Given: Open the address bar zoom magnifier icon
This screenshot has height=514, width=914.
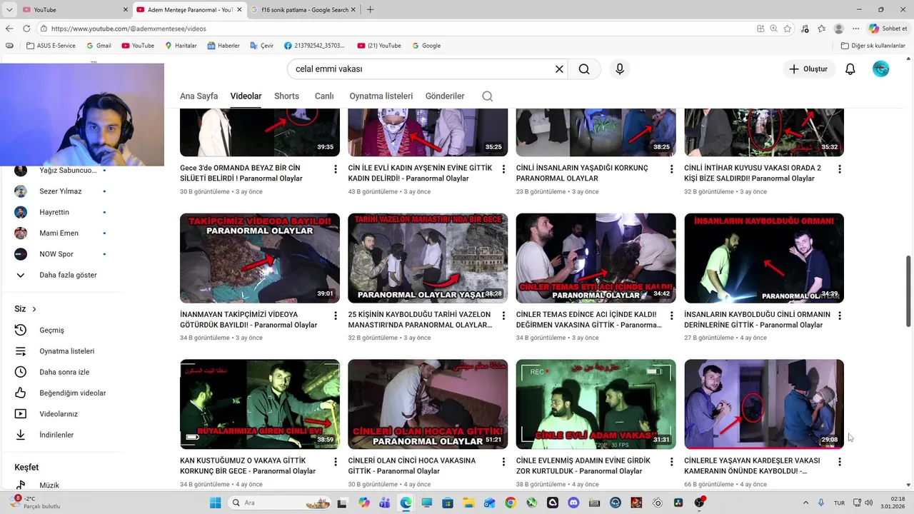Looking at the screenshot, I should [773, 29].
